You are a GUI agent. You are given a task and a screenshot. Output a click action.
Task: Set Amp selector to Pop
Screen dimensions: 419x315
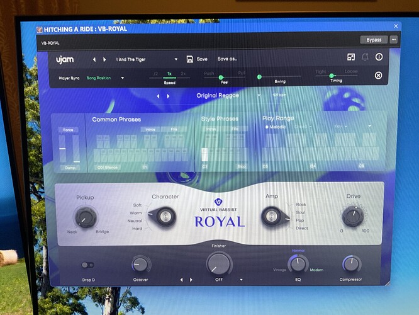click(300, 220)
